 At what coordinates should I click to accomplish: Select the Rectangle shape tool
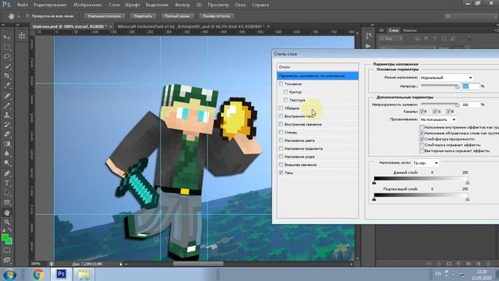7,202
